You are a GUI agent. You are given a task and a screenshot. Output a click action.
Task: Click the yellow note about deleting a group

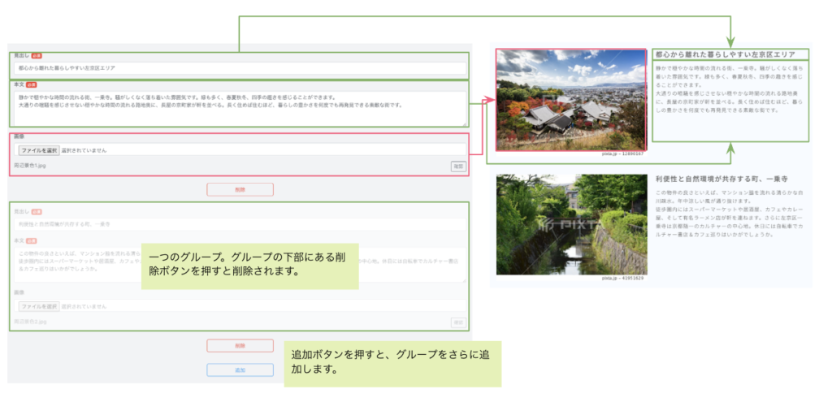point(250,265)
